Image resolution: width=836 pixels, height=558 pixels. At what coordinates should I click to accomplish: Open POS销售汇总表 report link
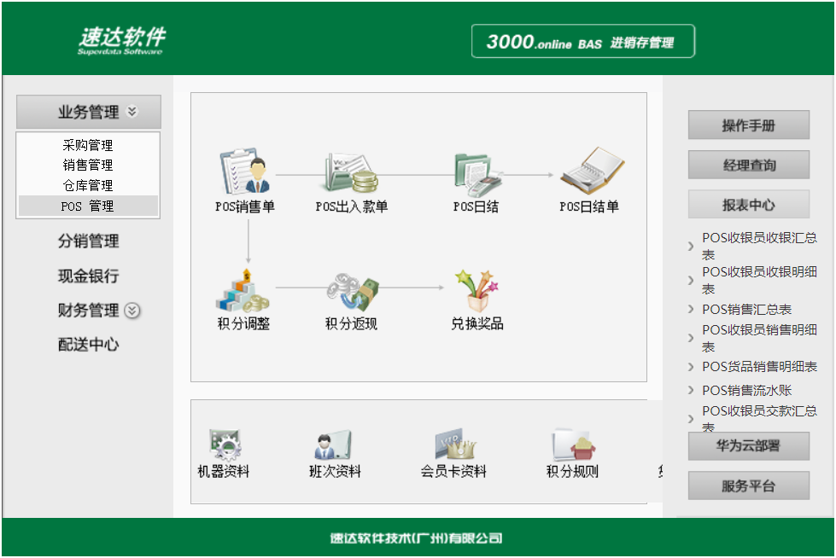tap(746, 309)
